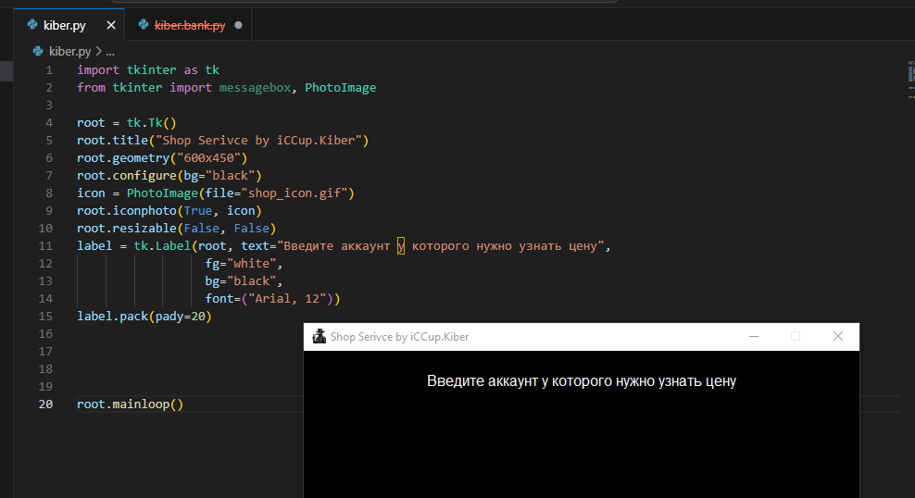Close the Shop Serivce by iCCup.Kiber window
This screenshot has width=915, height=498.
pos(838,336)
